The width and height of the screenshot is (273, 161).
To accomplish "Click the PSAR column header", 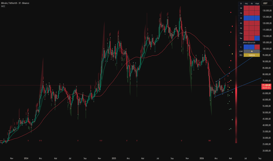I will point(257,4).
